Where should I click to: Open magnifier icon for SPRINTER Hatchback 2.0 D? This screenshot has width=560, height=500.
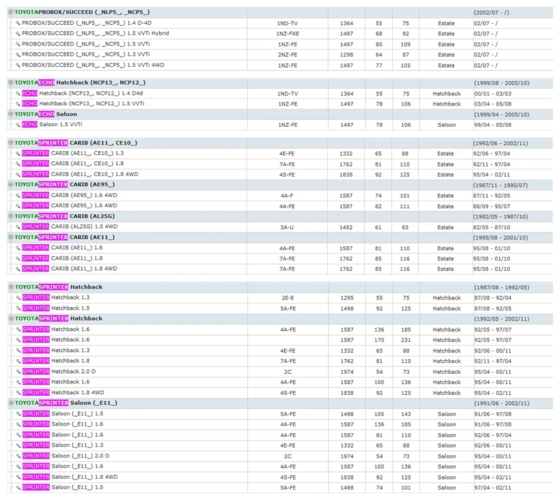(x=18, y=372)
